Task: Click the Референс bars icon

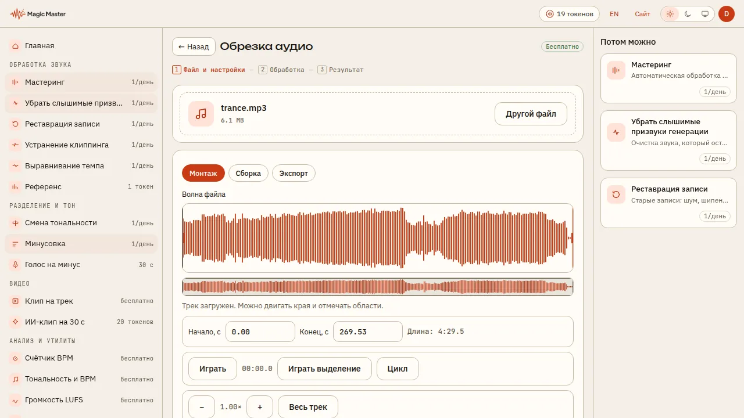Action: point(15,187)
